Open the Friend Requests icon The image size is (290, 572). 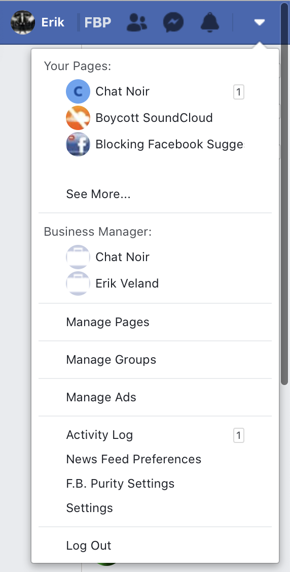[137, 22]
